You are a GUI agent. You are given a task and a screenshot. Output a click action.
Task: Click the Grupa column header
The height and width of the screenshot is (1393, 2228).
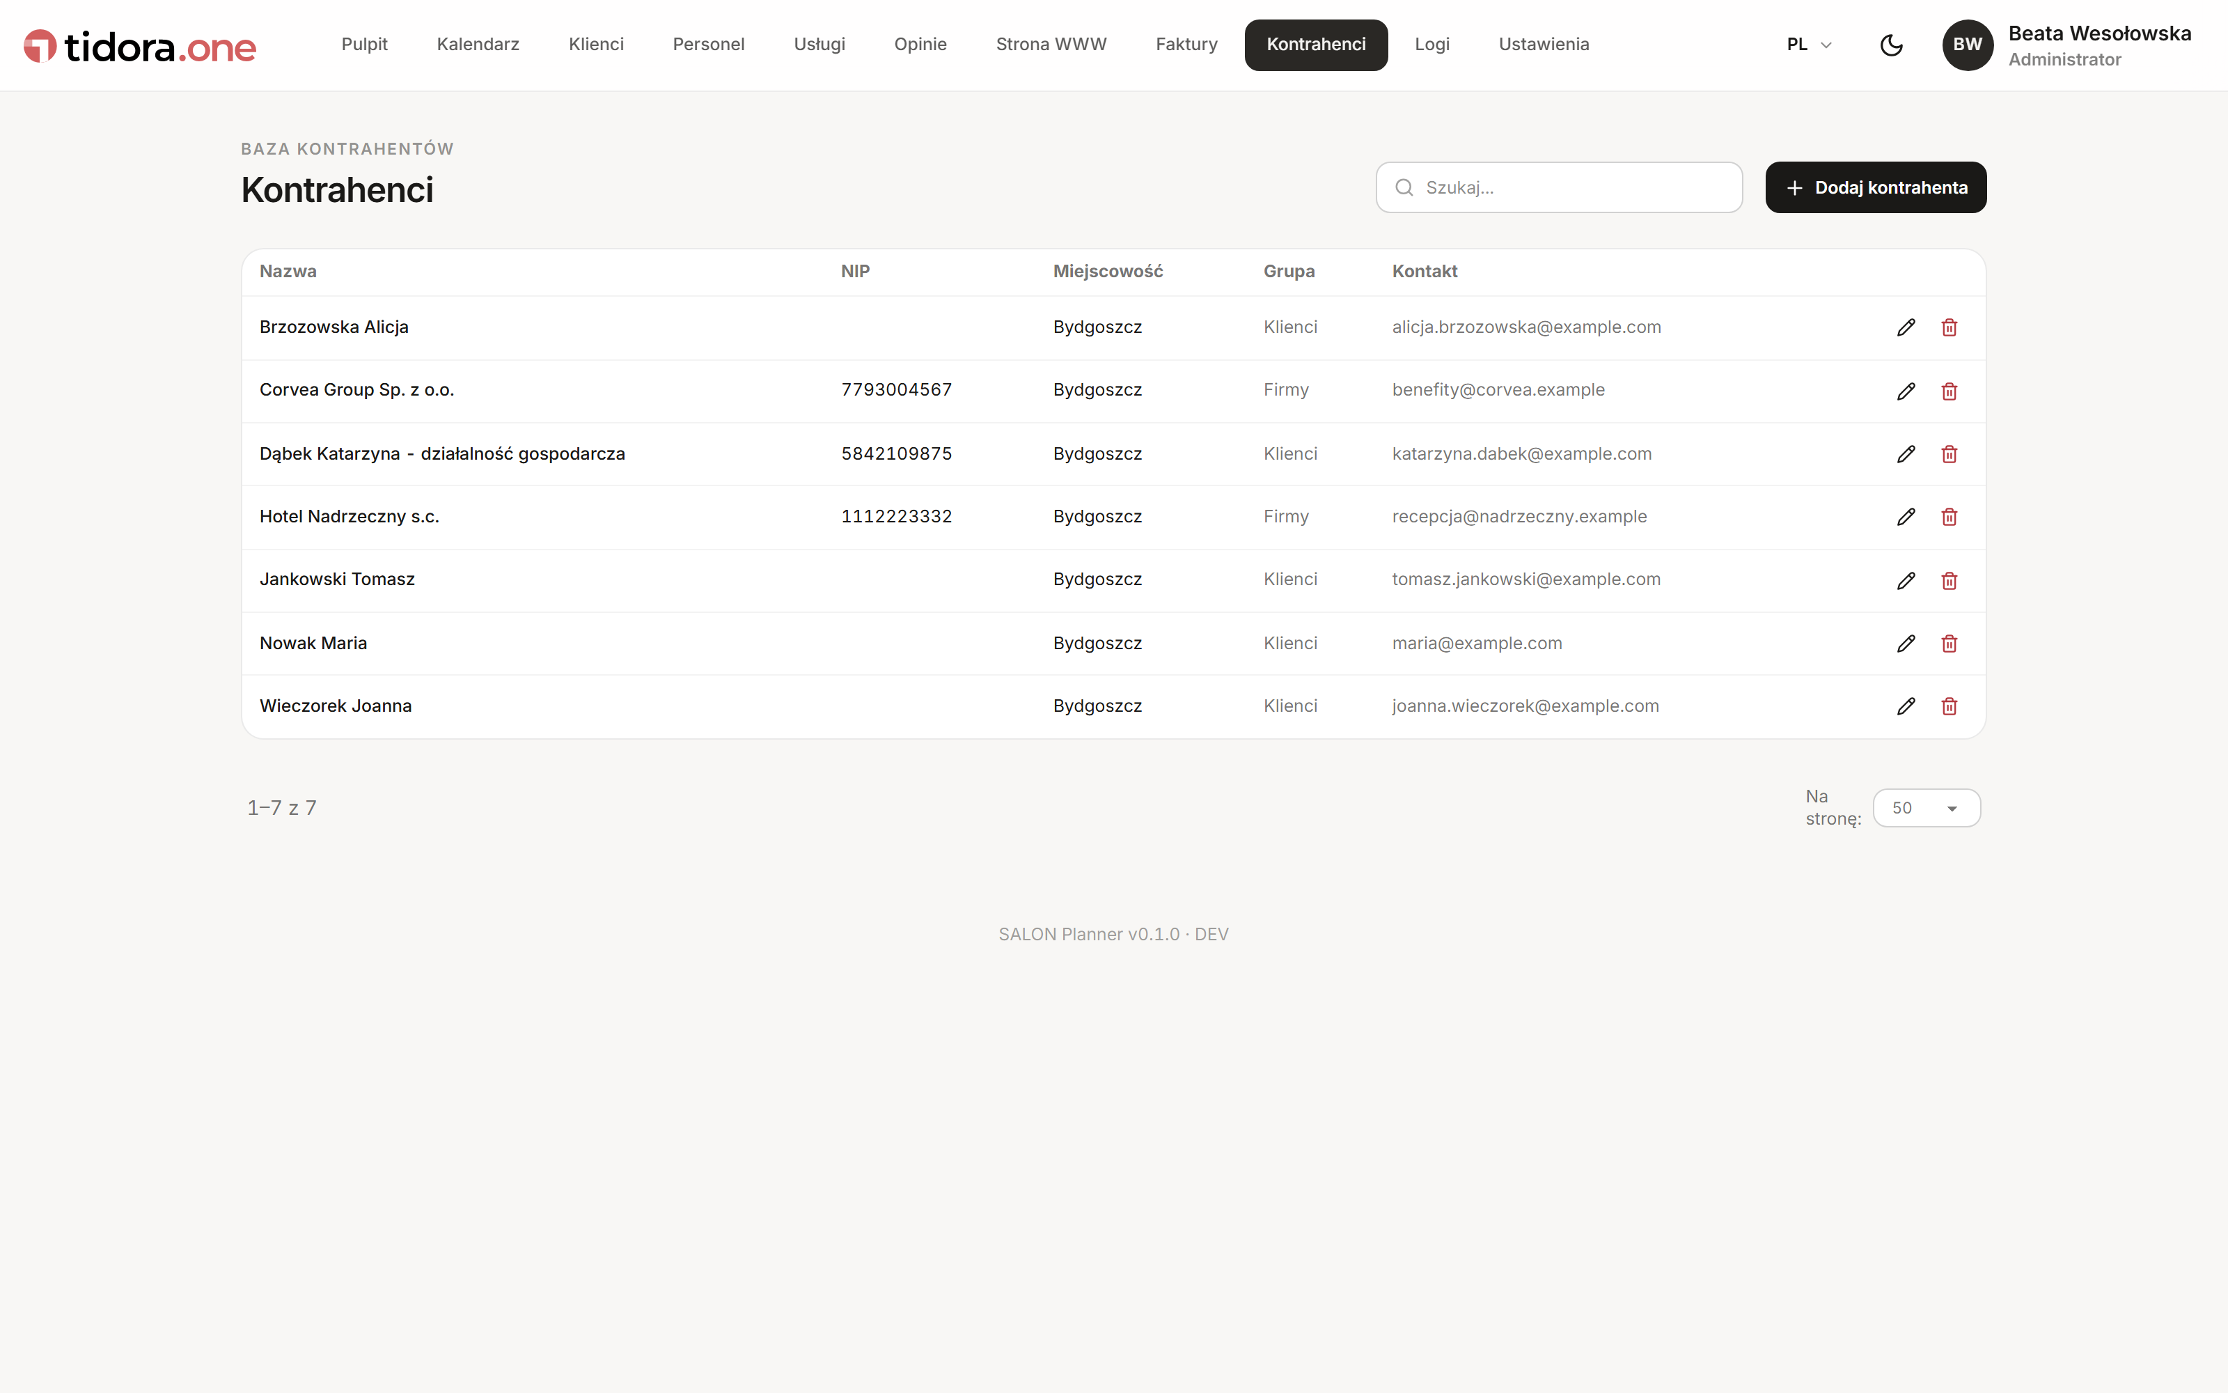coord(1289,271)
